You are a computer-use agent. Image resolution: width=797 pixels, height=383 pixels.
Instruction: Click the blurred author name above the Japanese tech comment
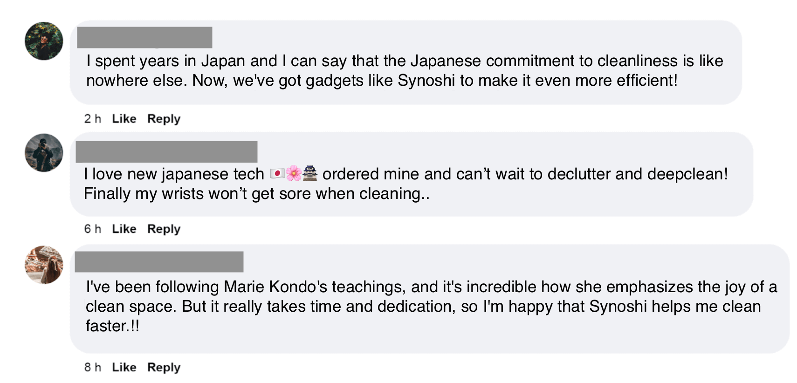pyautogui.click(x=166, y=152)
